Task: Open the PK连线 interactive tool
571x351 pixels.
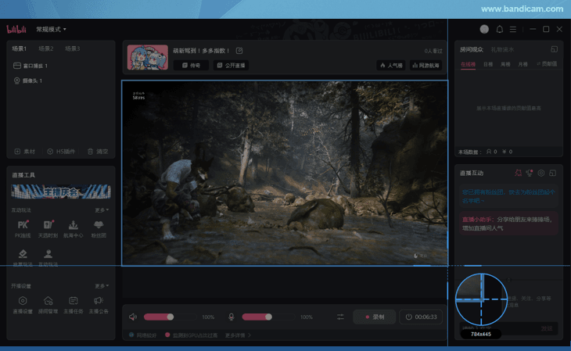Action: (23, 227)
